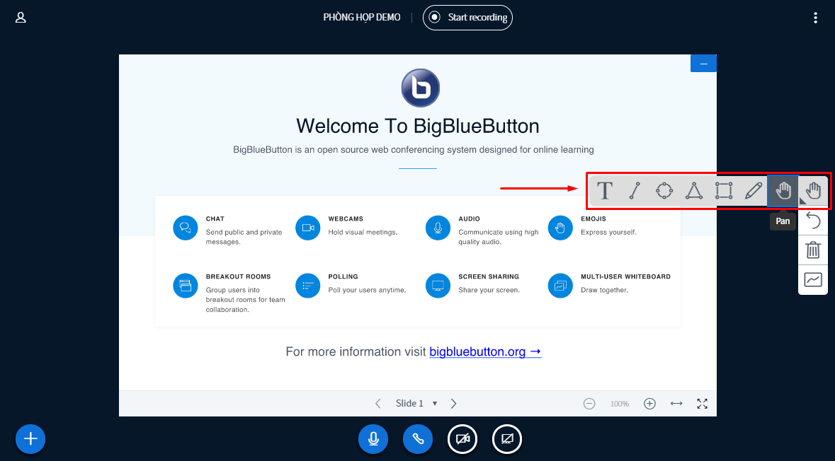Start recording the meeting
The image size is (835, 461).
click(467, 18)
